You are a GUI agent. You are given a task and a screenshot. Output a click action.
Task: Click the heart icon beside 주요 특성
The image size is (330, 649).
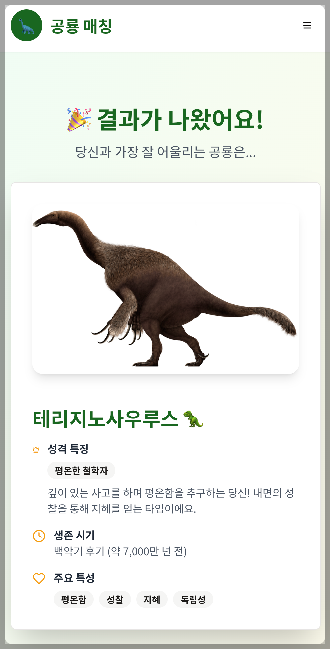tap(39, 578)
